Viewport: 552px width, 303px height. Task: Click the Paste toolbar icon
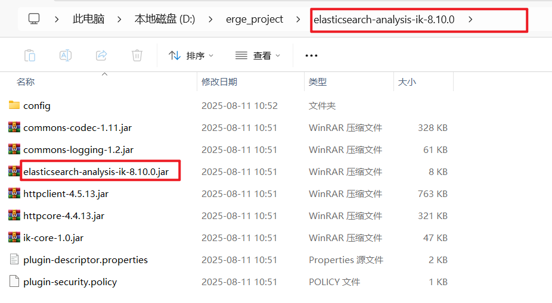(x=30, y=55)
